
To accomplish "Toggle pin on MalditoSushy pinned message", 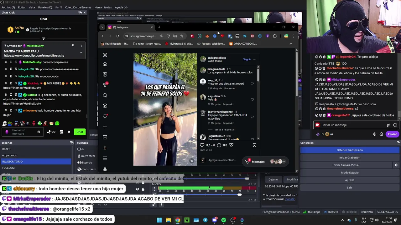I will point(73,46).
